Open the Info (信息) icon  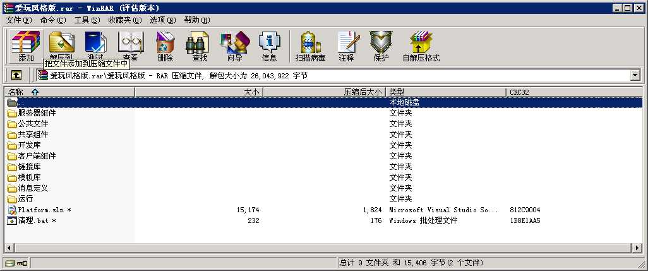coord(269,42)
